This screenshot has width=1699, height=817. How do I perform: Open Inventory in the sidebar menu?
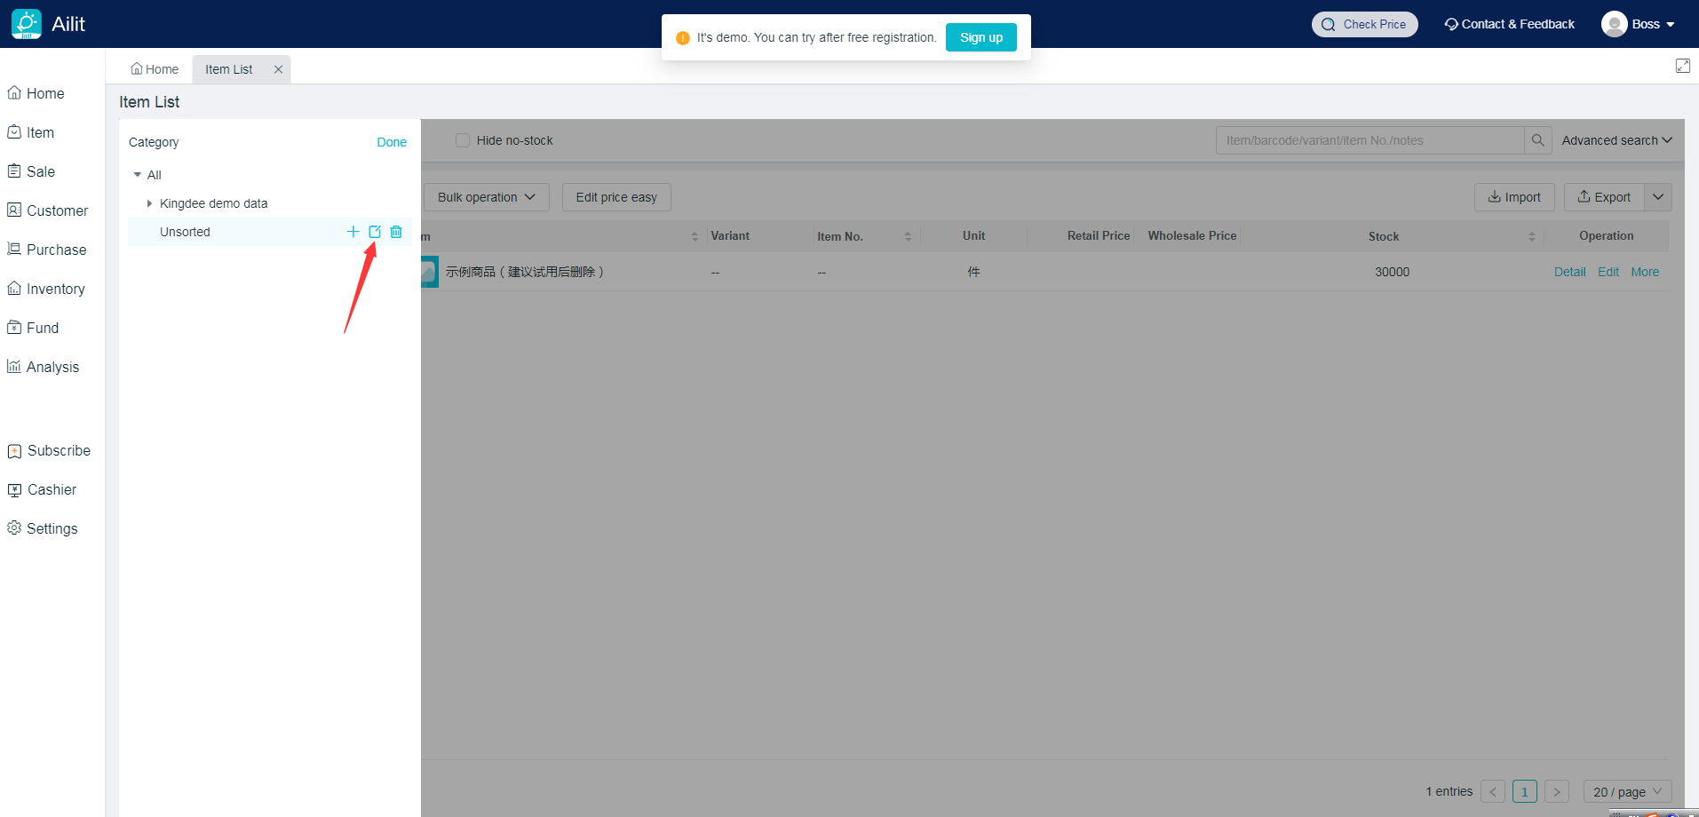coord(55,289)
